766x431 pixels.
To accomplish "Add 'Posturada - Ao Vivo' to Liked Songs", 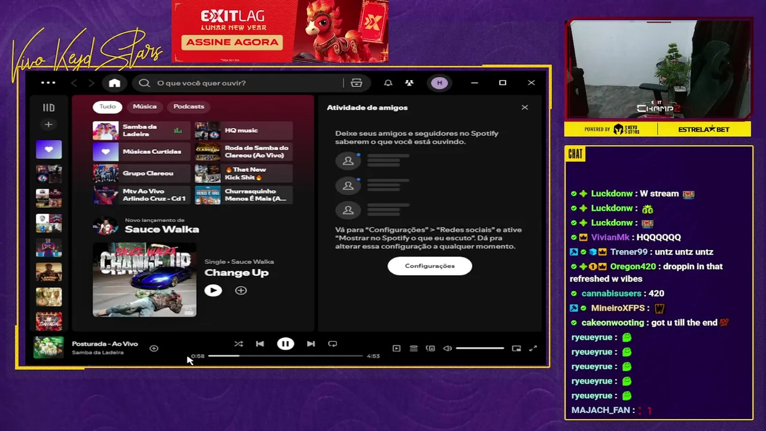I will (154, 348).
